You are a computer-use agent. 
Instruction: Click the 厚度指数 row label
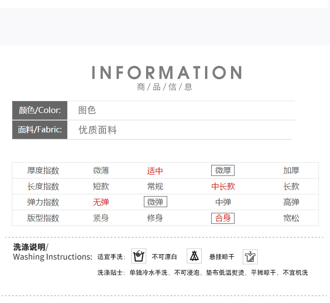point(43,171)
